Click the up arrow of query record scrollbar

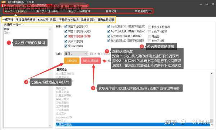212,74
